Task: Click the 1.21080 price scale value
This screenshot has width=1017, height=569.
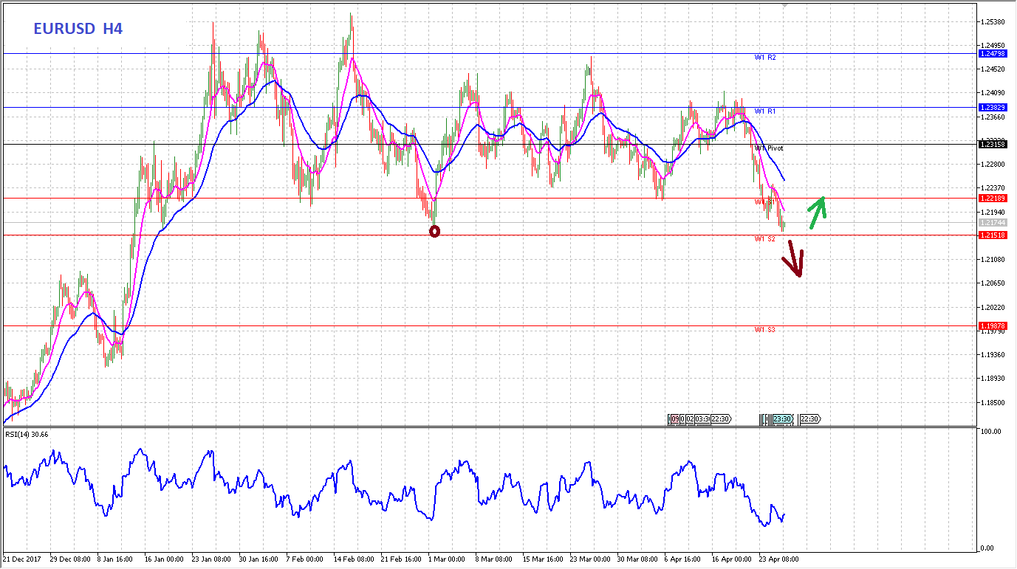Action: click(993, 260)
